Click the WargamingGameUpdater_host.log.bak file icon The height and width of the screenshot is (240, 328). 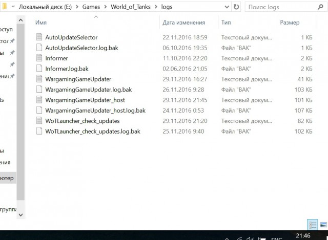coord(39,111)
